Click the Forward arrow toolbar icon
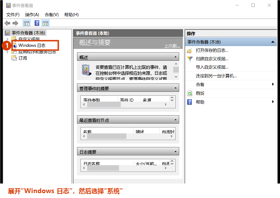The width and height of the screenshot is (280, 198). tap(15, 23)
